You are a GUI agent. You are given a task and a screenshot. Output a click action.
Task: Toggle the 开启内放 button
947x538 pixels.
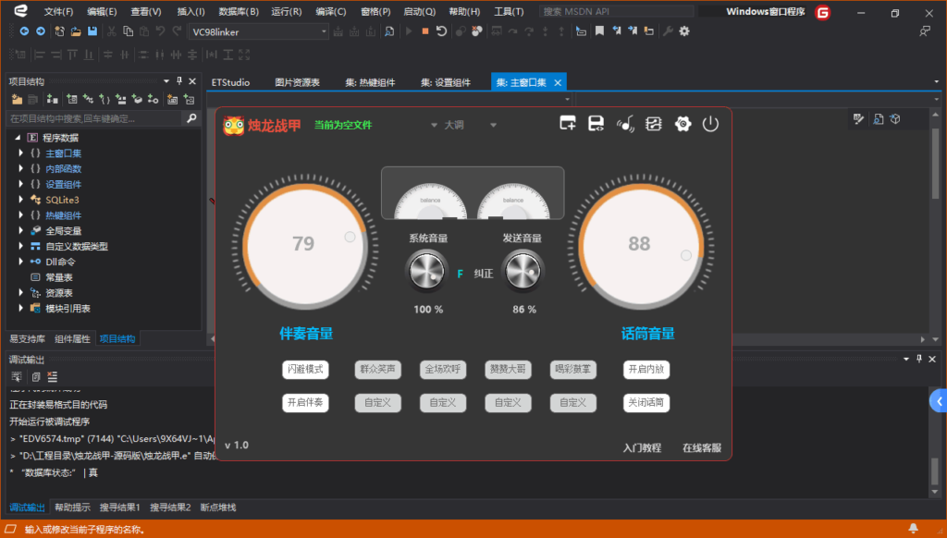(646, 370)
